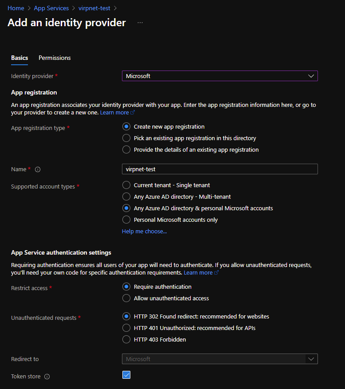Switch to the Permissions tab
This screenshot has height=389, width=345.
55,58
